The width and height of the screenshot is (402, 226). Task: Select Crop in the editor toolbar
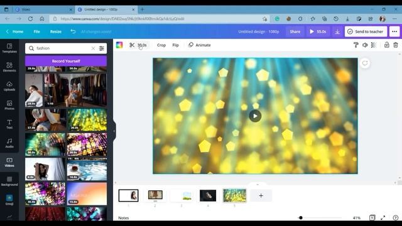point(161,45)
